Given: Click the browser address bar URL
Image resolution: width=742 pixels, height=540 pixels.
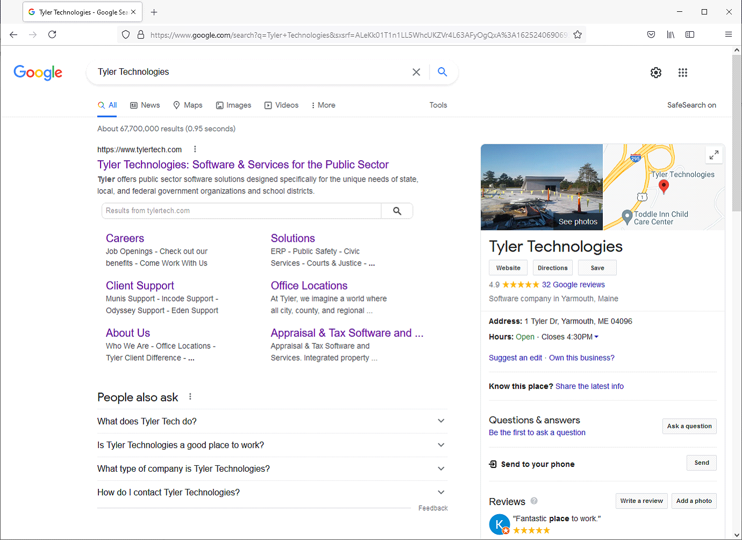Looking at the screenshot, I should click(x=359, y=35).
